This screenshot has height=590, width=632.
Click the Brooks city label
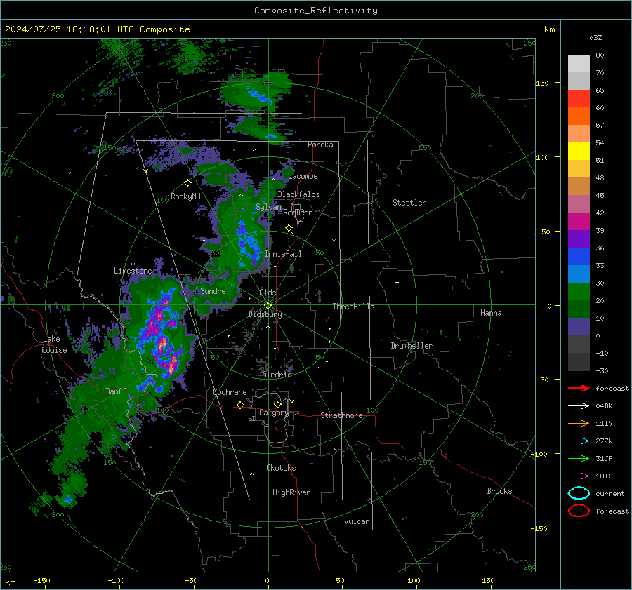tap(499, 491)
